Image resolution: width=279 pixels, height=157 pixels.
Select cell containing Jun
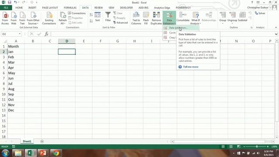[16, 78]
